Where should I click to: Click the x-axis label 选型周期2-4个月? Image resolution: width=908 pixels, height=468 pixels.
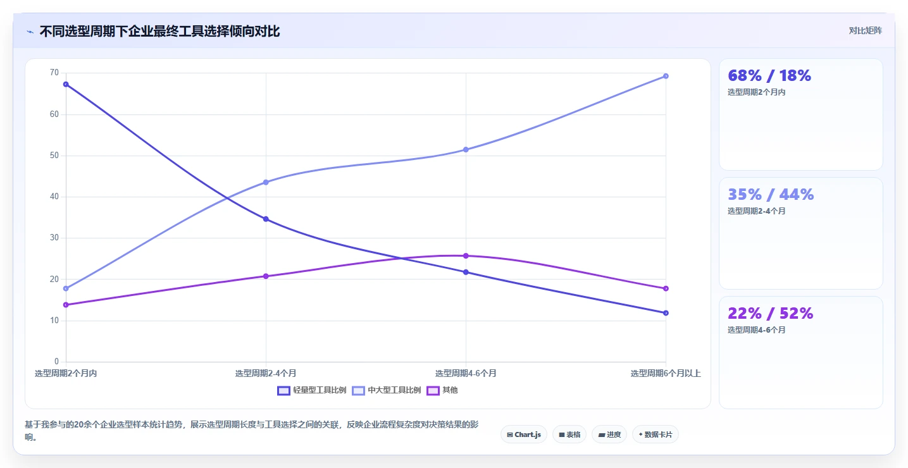(266, 374)
